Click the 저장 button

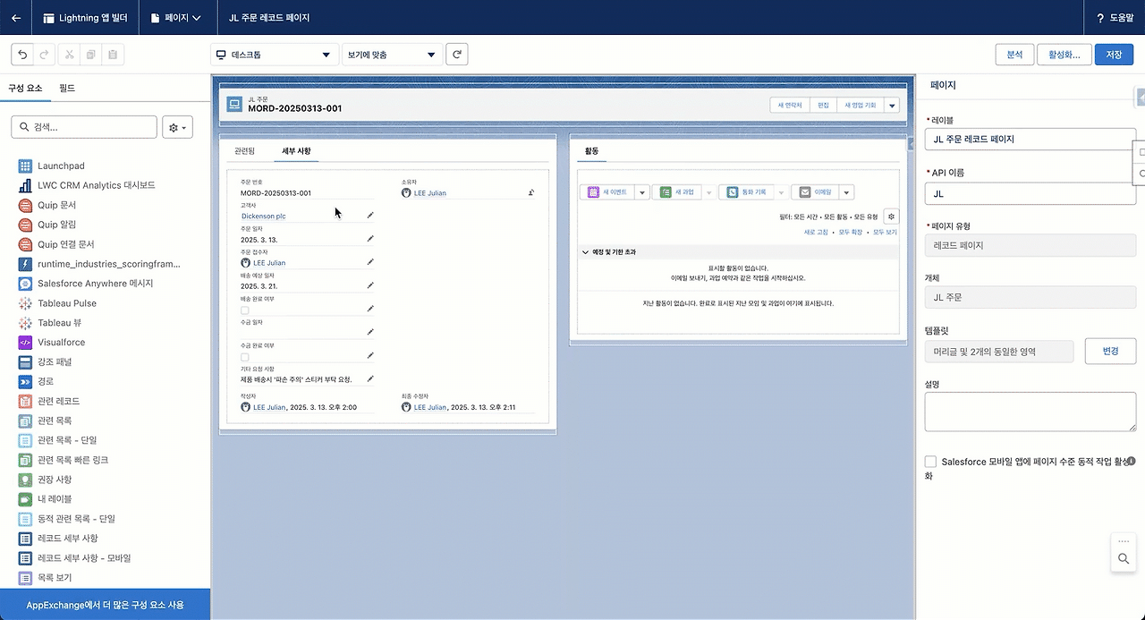[1114, 55]
